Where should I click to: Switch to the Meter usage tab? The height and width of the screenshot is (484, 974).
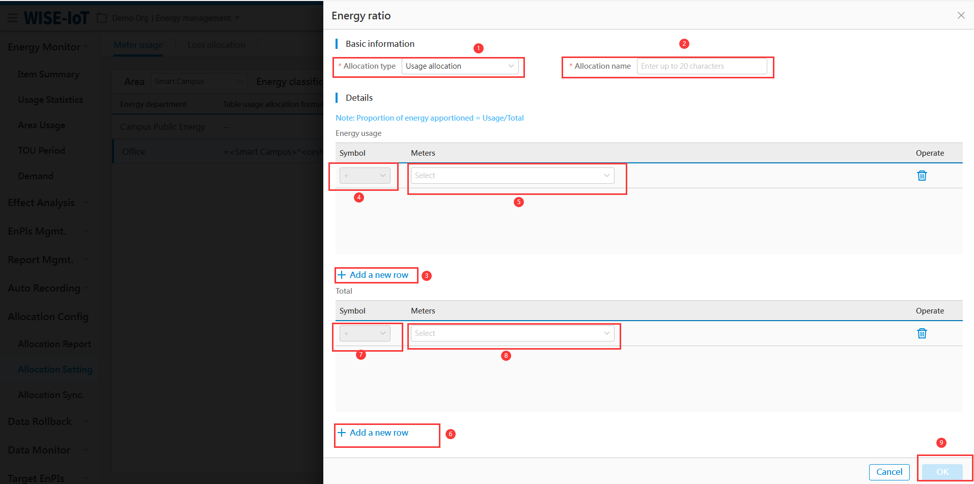point(138,45)
